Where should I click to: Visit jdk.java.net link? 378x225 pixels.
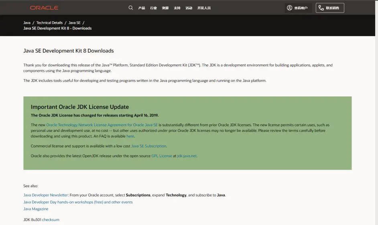point(187,156)
